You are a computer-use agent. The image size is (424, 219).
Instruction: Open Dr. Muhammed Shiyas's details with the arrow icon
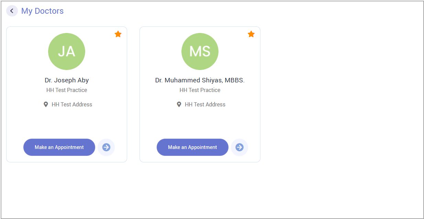tap(239, 147)
